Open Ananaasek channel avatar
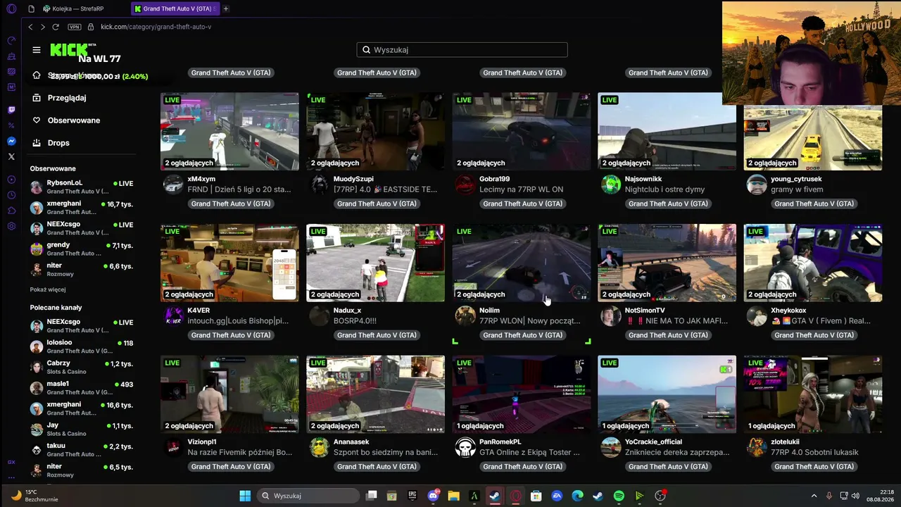901x507 pixels. (320, 447)
